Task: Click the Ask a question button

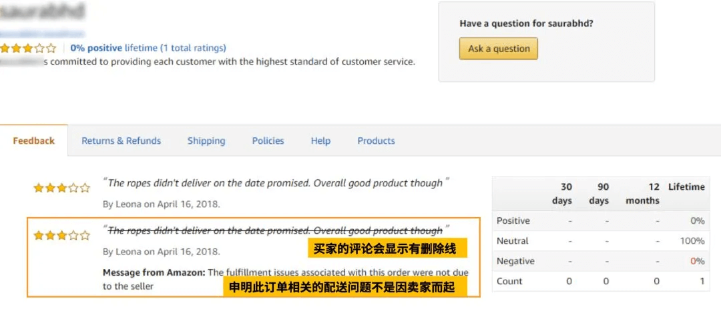Action: (x=498, y=49)
